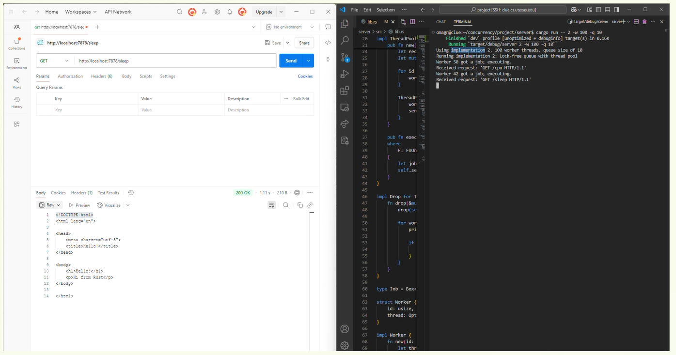Click network globe icon in response

297,193
